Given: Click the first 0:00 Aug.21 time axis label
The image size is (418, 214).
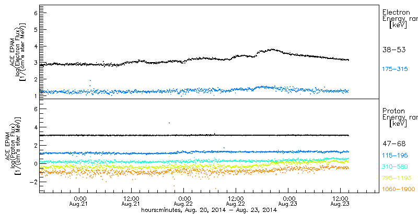Looking at the screenshot, I should point(79,201).
